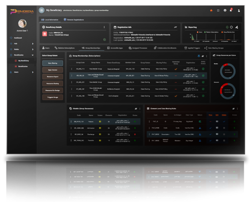Open the notifications bell icon
The height and width of the screenshot is (202, 251).
tap(231, 10)
